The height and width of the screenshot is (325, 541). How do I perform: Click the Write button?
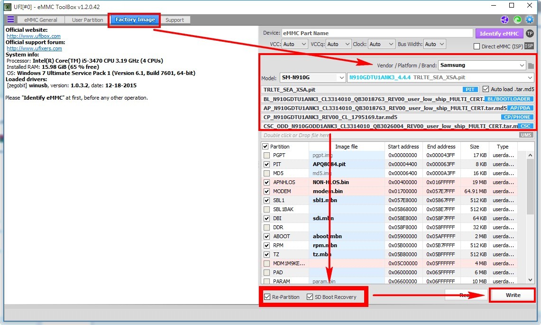[x=513, y=295]
